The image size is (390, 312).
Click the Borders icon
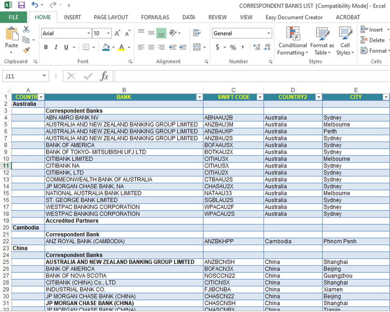click(86, 47)
